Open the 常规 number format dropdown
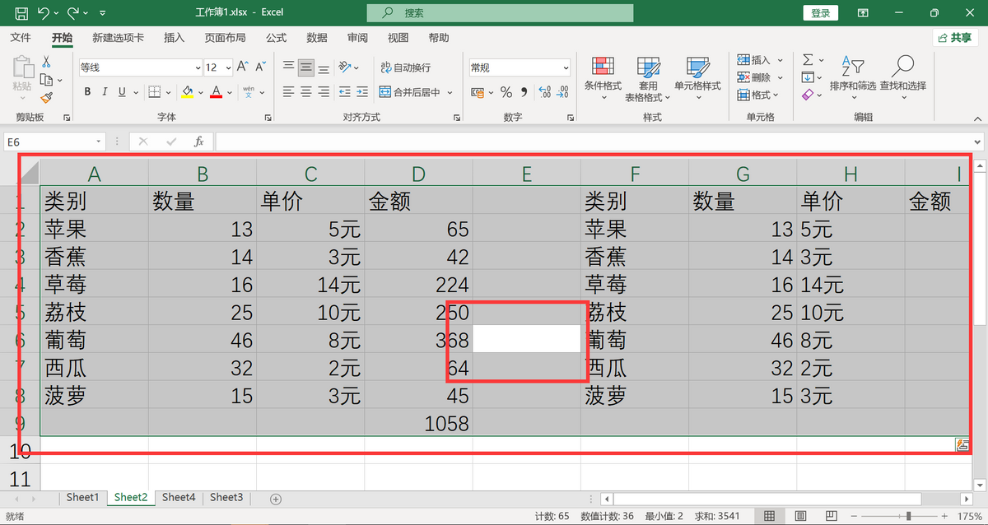 [x=566, y=67]
